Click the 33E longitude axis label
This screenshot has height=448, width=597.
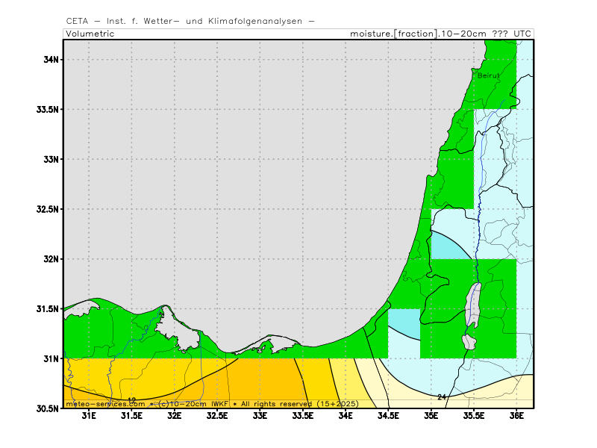260,416
